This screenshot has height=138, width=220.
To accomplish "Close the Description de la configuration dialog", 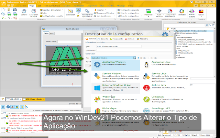I will (169, 32).
